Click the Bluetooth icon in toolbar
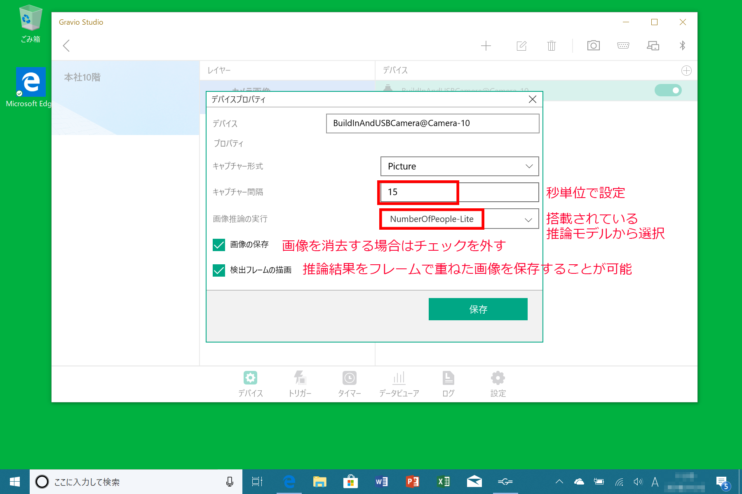Image resolution: width=742 pixels, height=494 pixels. pyautogui.click(x=682, y=45)
